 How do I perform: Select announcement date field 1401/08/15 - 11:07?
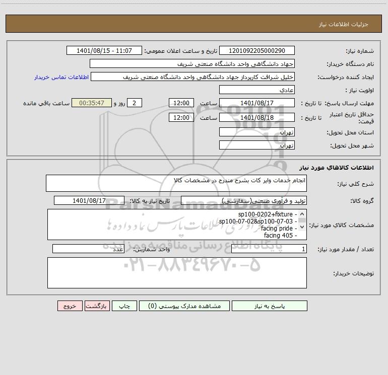coord(104,50)
